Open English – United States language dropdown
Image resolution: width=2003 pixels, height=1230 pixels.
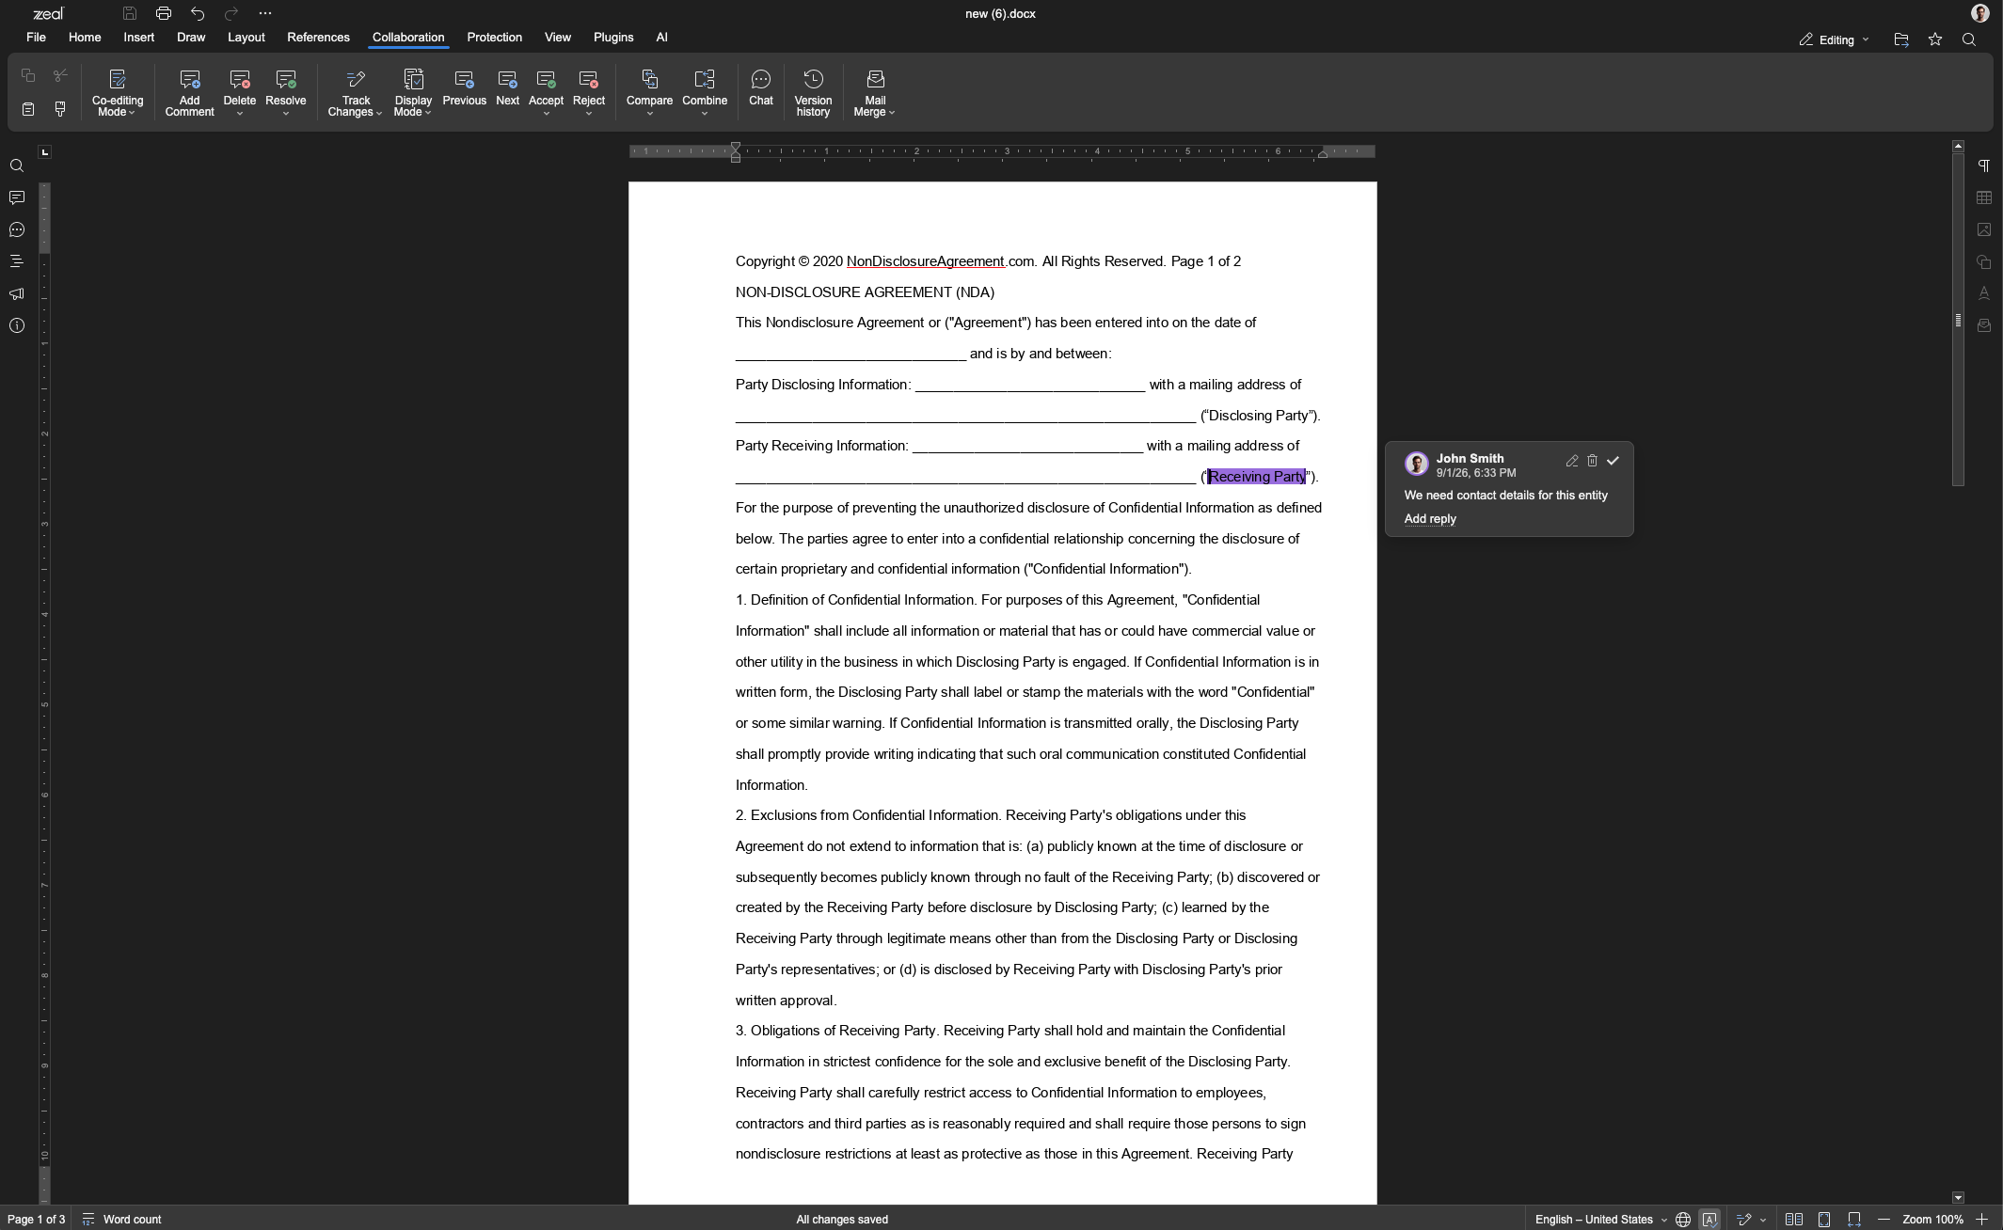click(1601, 1220)
